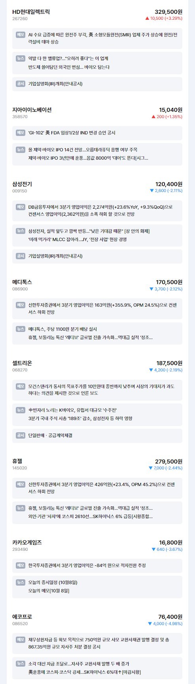Open HD현대일렉트릭 기업설명회(IR)개최 disclosure
This screenshot has width=195, height=684.
tap(55, 84)
